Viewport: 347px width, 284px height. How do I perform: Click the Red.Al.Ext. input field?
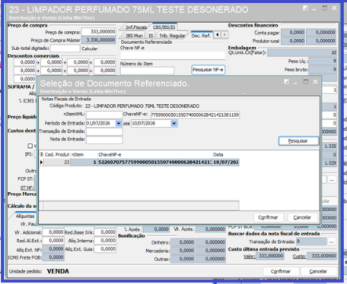tap(53, 241)
